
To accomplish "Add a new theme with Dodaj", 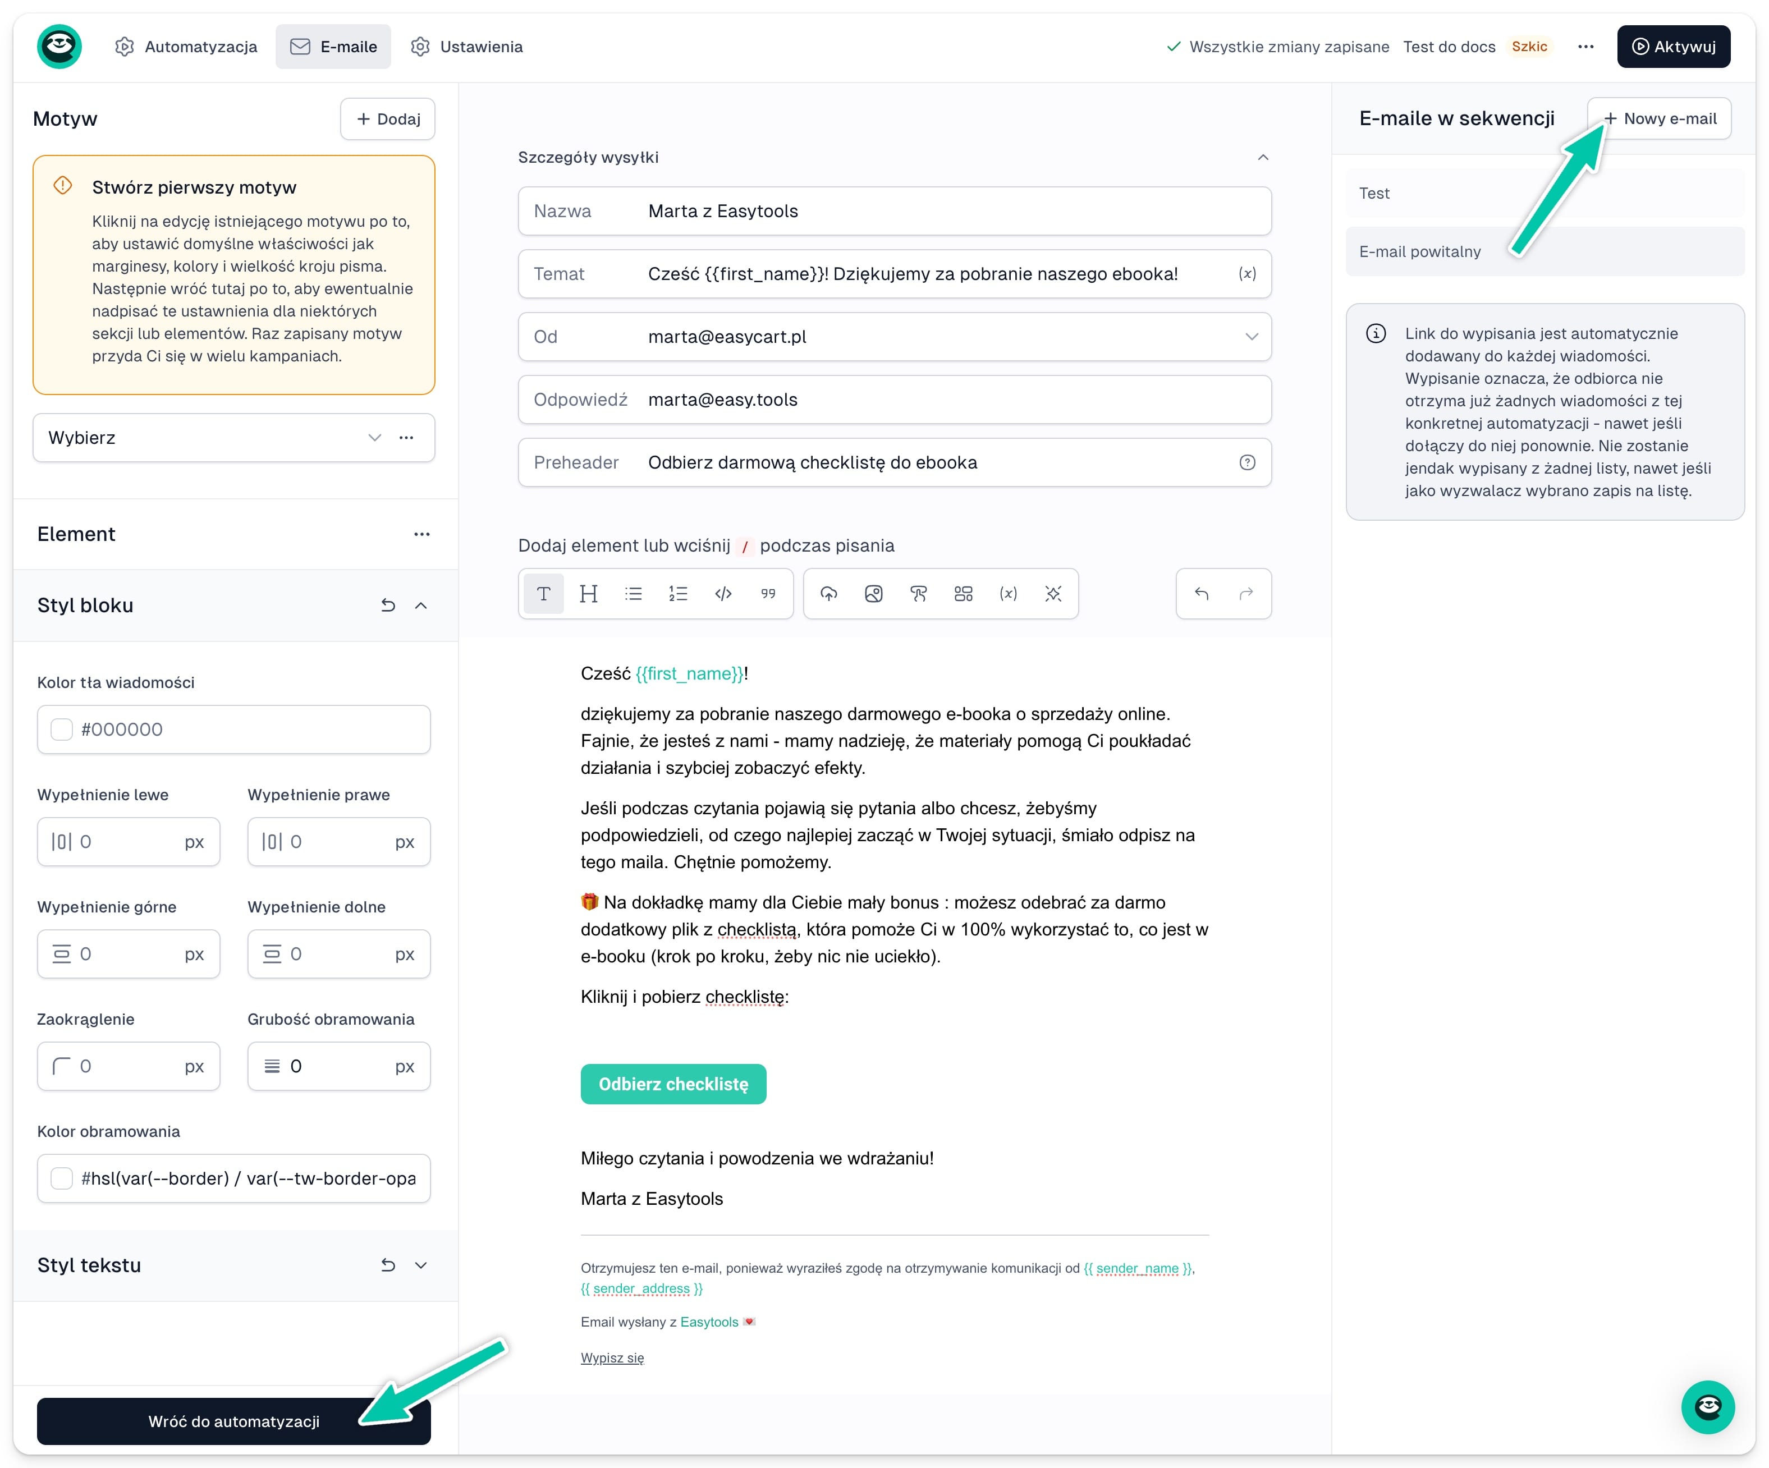I will [x=387, y=119].
